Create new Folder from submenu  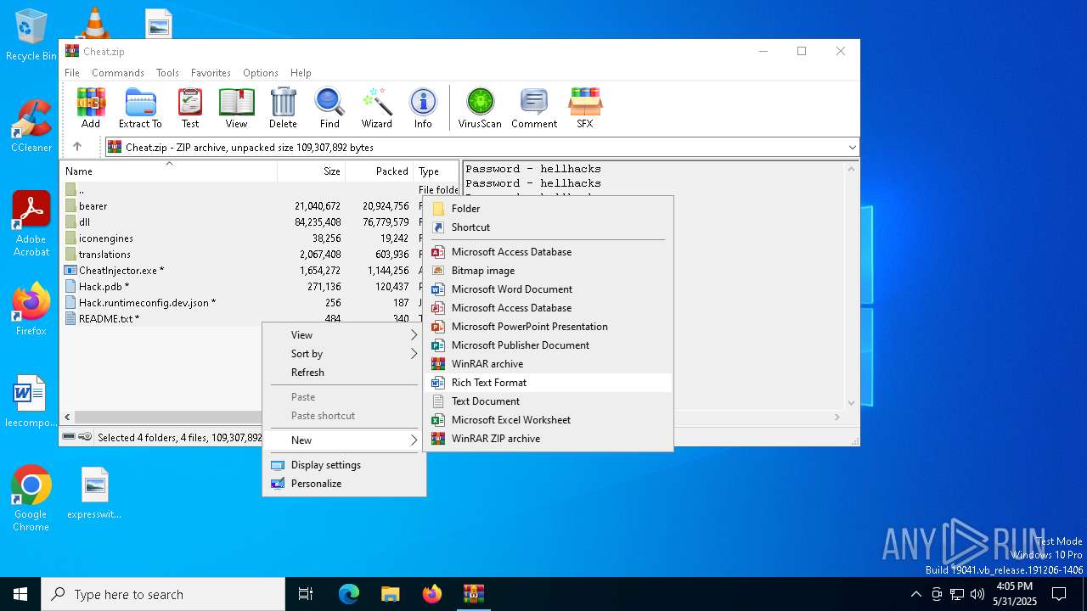pos(548,209)
